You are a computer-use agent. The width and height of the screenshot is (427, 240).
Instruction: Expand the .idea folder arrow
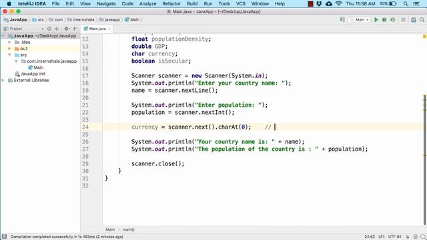pos(9,42)
